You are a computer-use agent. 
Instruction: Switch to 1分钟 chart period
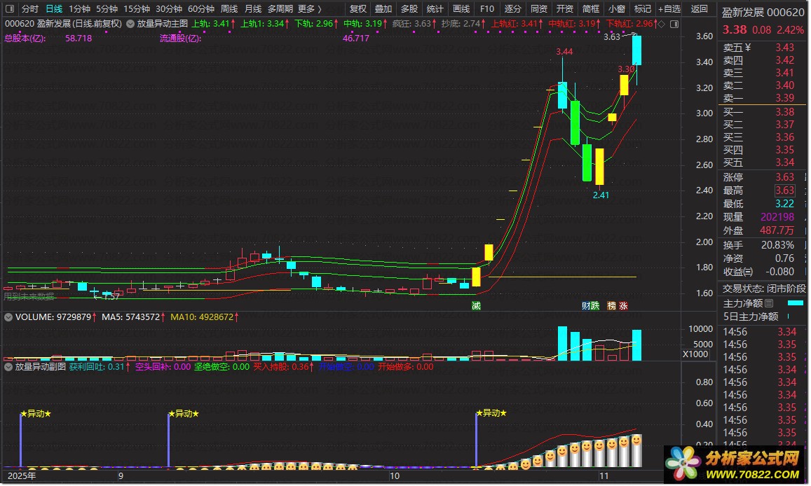(x=79, y=9)
